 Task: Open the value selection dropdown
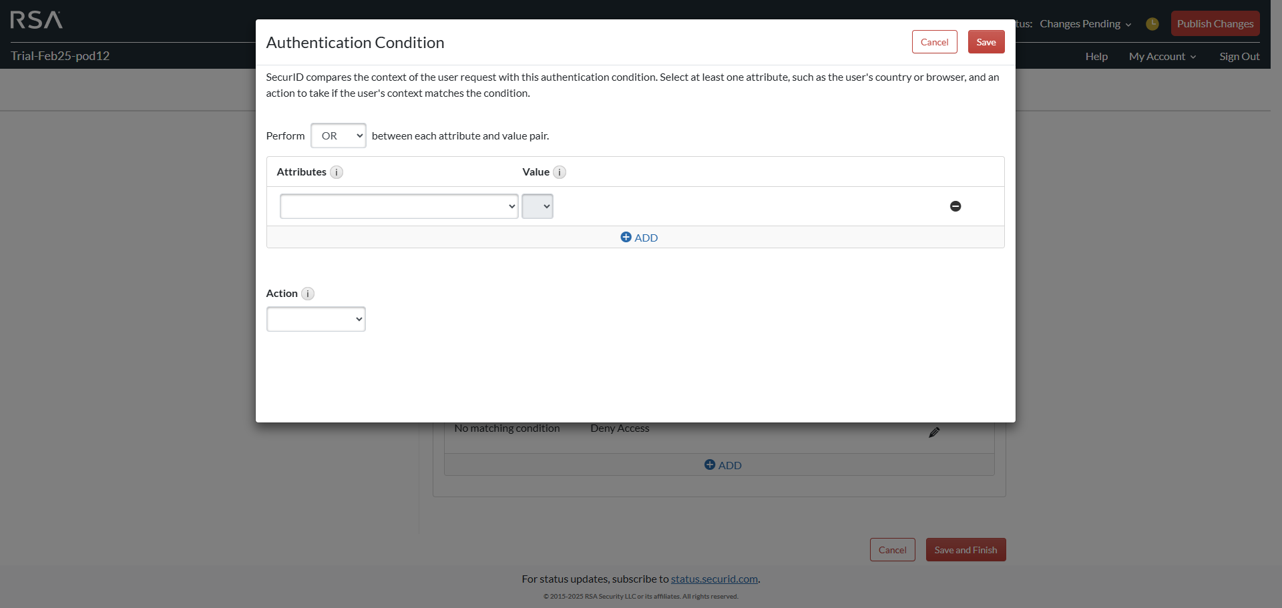coord(538,206)
